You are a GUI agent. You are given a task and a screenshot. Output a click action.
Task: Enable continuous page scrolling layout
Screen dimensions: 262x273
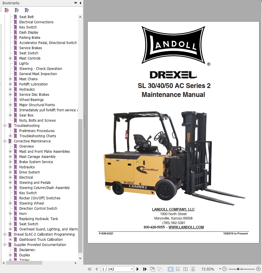click(x=178, y=269)
